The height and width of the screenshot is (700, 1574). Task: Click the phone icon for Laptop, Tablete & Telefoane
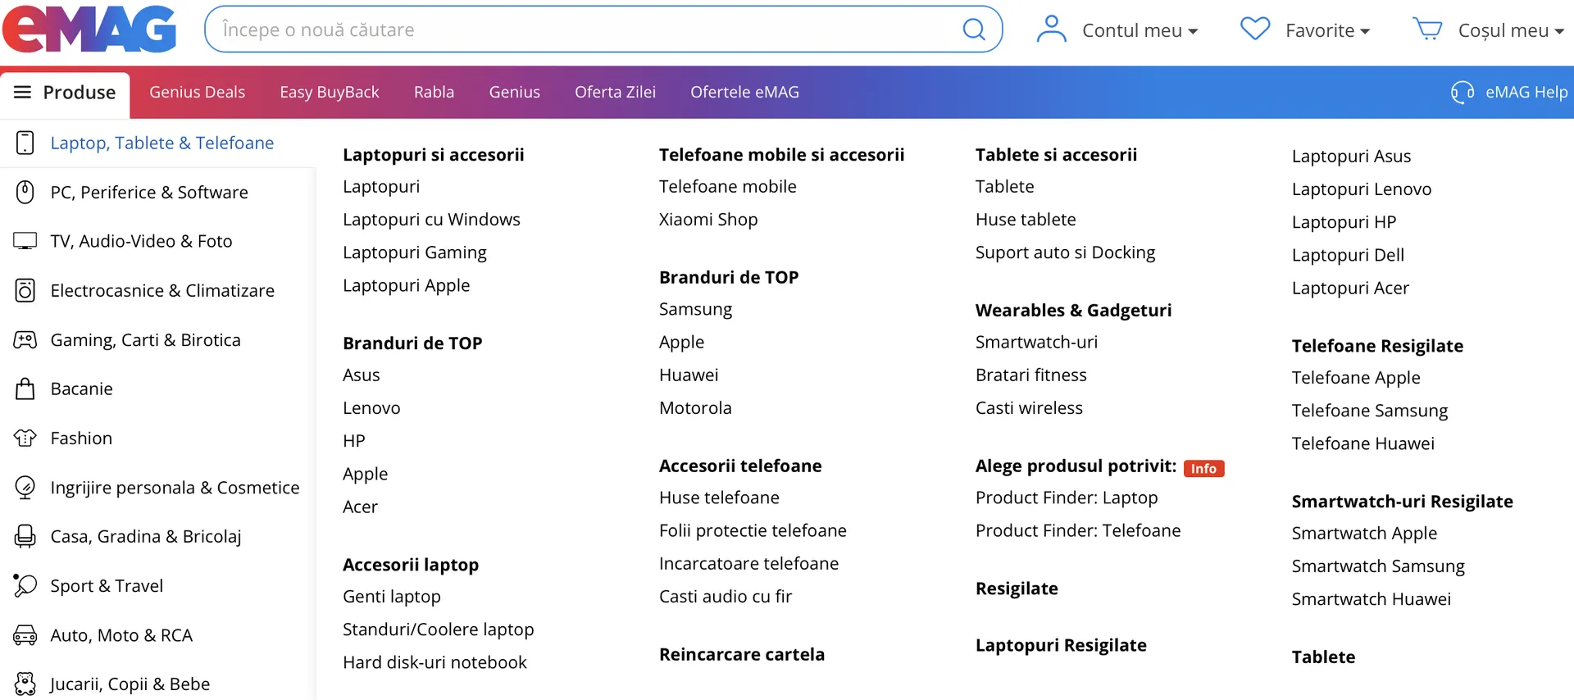pos(25,143)
